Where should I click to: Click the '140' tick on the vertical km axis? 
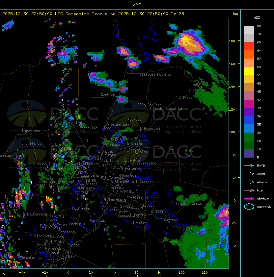point(232,87)
